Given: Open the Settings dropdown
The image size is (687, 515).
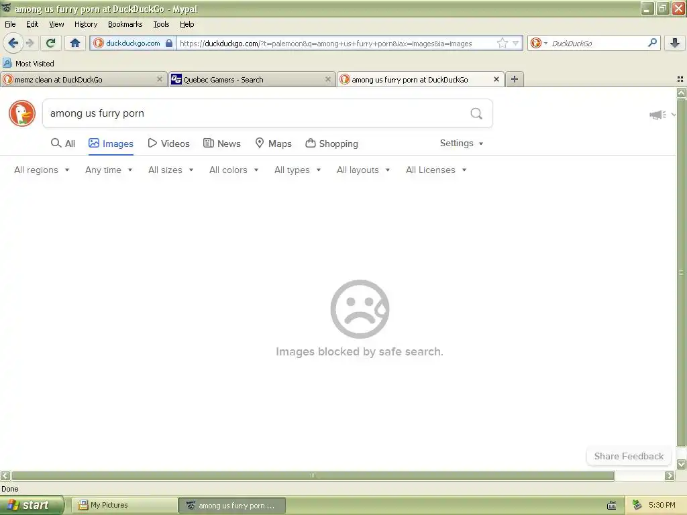Looking at the screenshot, I should pyautogui.click(x=462, y=144).
